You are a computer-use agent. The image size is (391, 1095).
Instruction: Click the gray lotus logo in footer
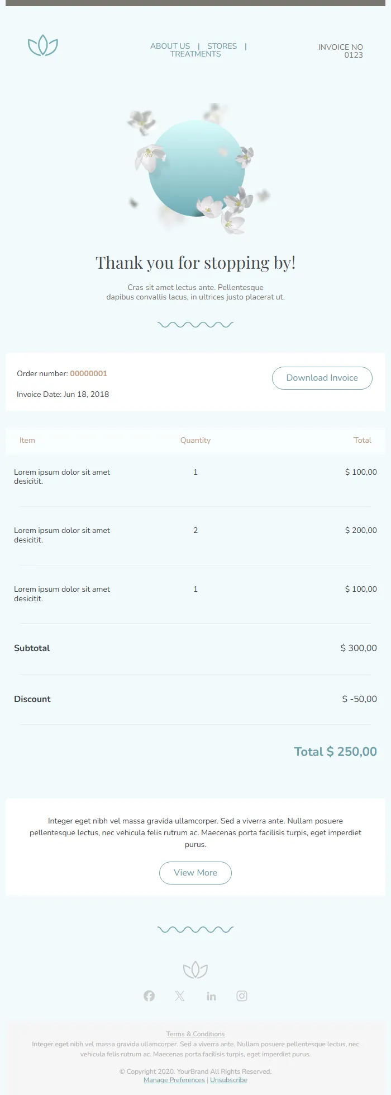click(195, 970)
